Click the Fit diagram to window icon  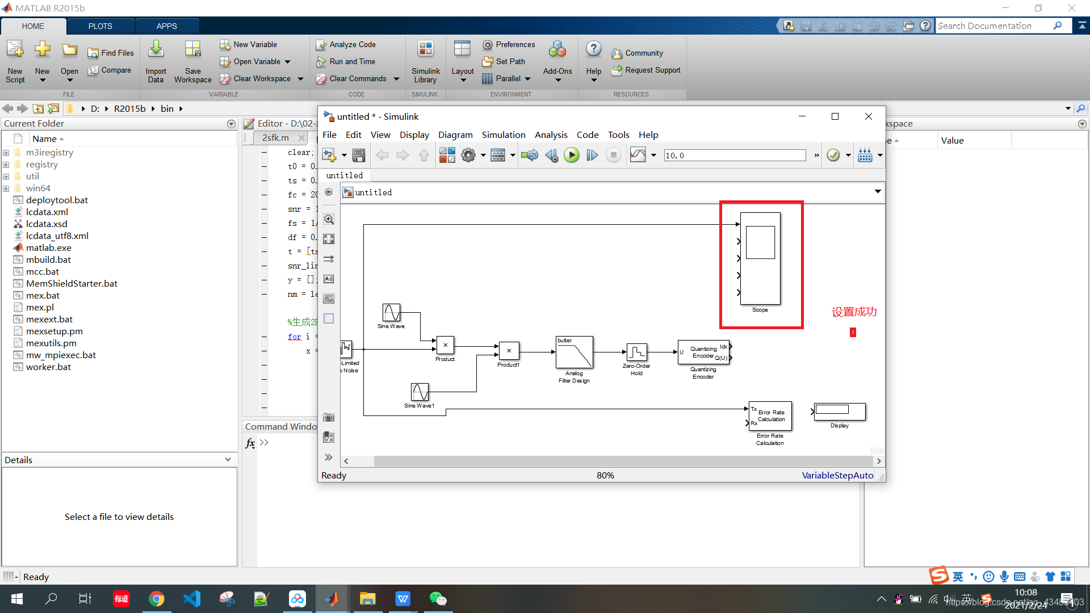(x=328, y=239)
